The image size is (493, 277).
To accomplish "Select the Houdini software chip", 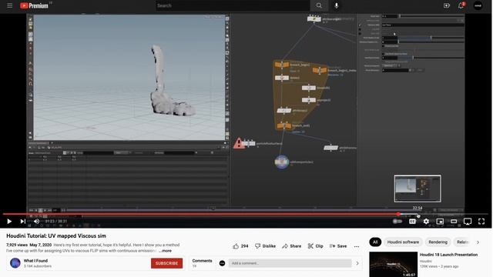I will (403, 242).
